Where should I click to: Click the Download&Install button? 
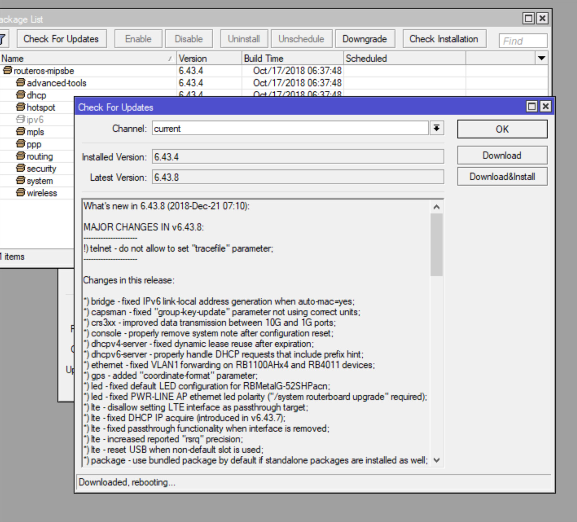point(502,176)
